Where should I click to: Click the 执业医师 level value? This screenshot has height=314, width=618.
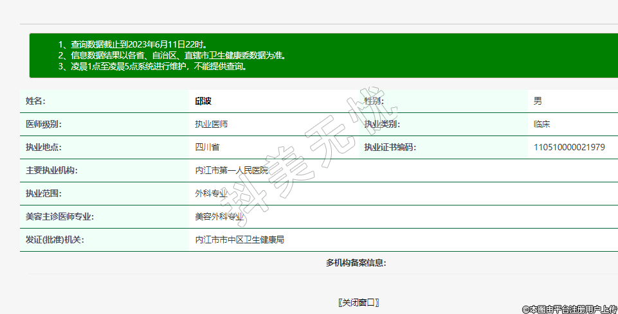(x=212, y=125)
